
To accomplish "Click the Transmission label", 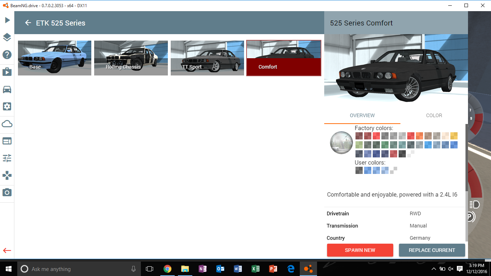I will 342,226.
